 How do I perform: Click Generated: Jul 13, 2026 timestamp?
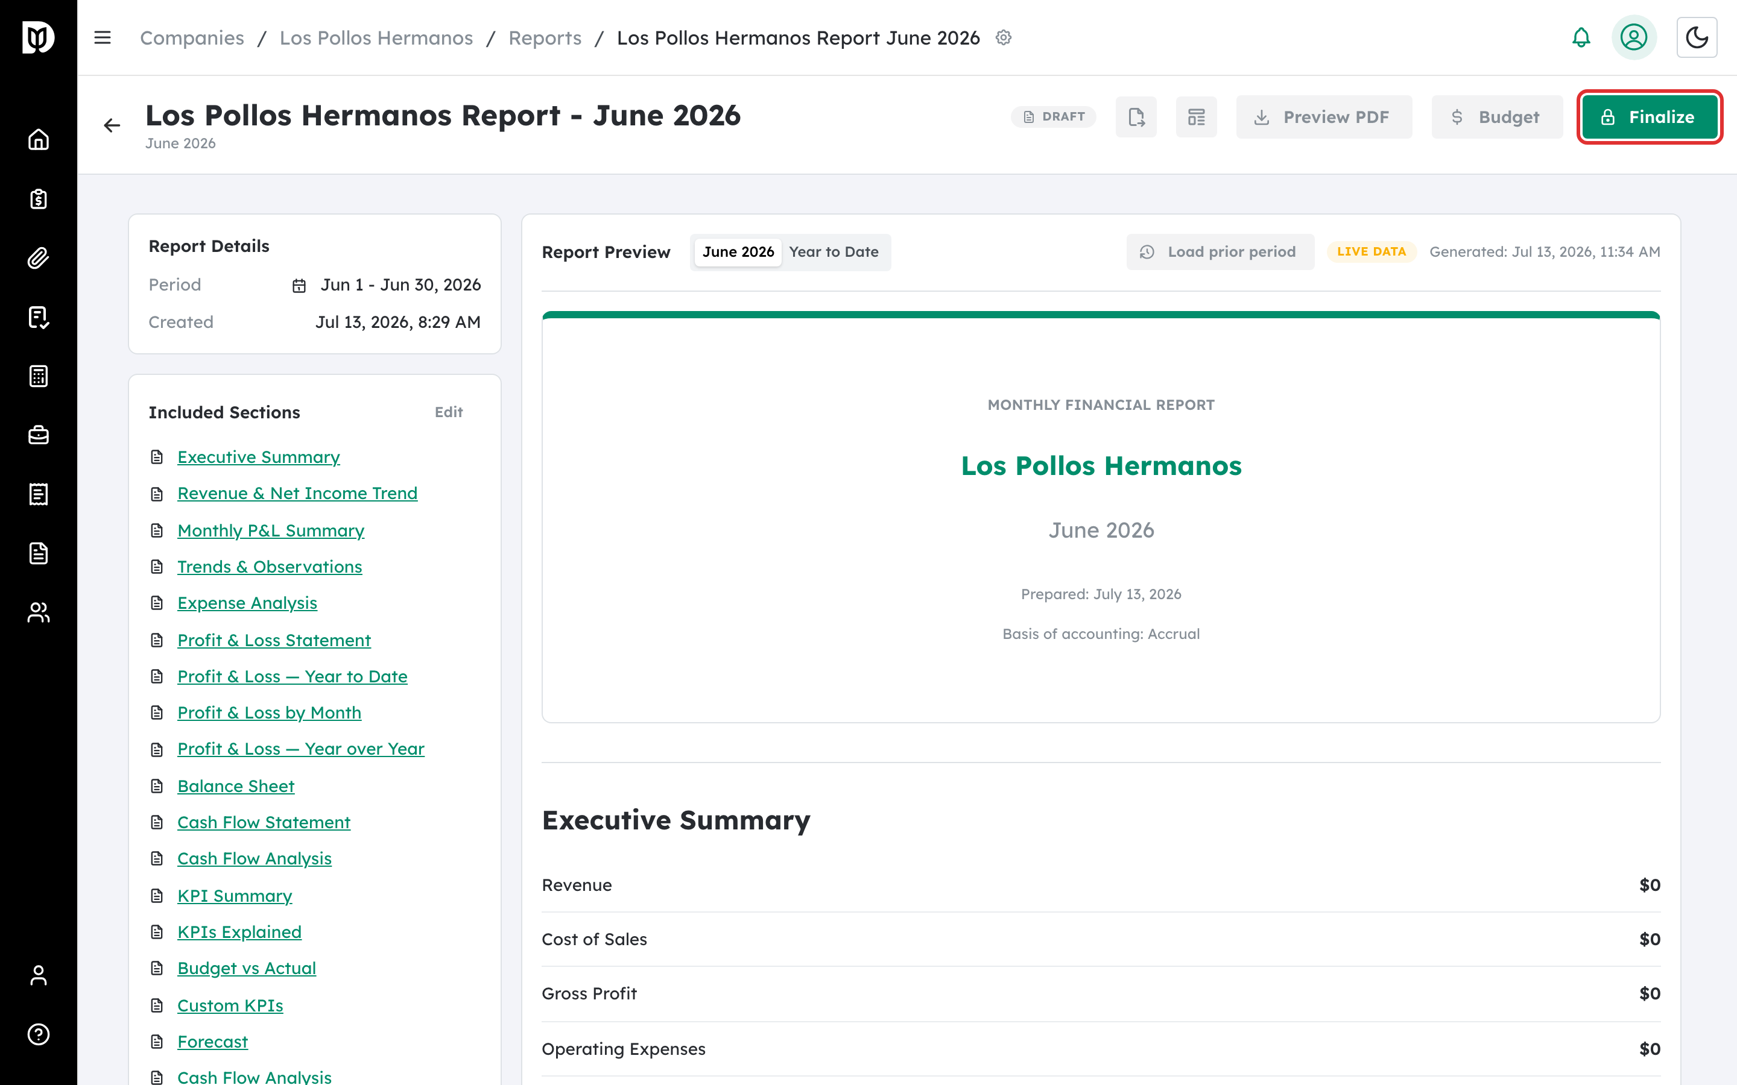[1545, 252]
